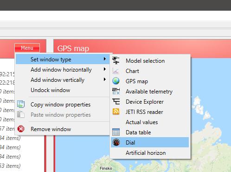
Task: Click the Model selection helicopter icon
Action: (x=116, y=60)
